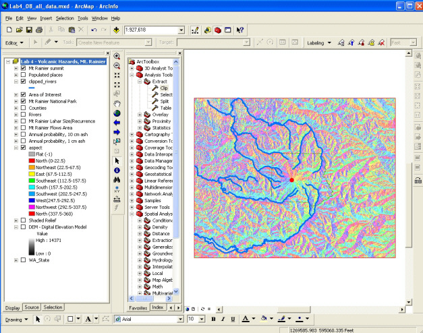Click the West (247.5-292.5) blue swatch

32,201
